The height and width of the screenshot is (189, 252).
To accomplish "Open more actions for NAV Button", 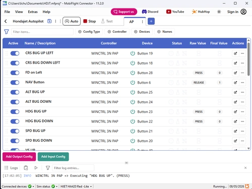I will pos(242,83).
